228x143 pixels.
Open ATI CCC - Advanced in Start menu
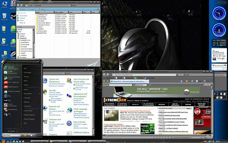click(x=11, y=82)
